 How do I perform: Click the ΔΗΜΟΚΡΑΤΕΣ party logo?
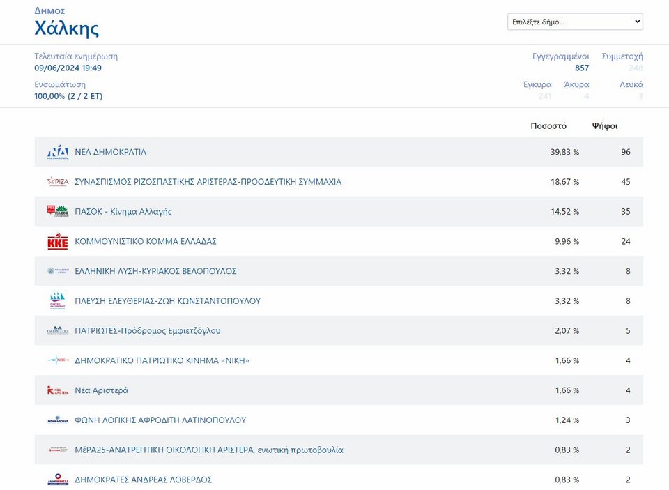58,480
